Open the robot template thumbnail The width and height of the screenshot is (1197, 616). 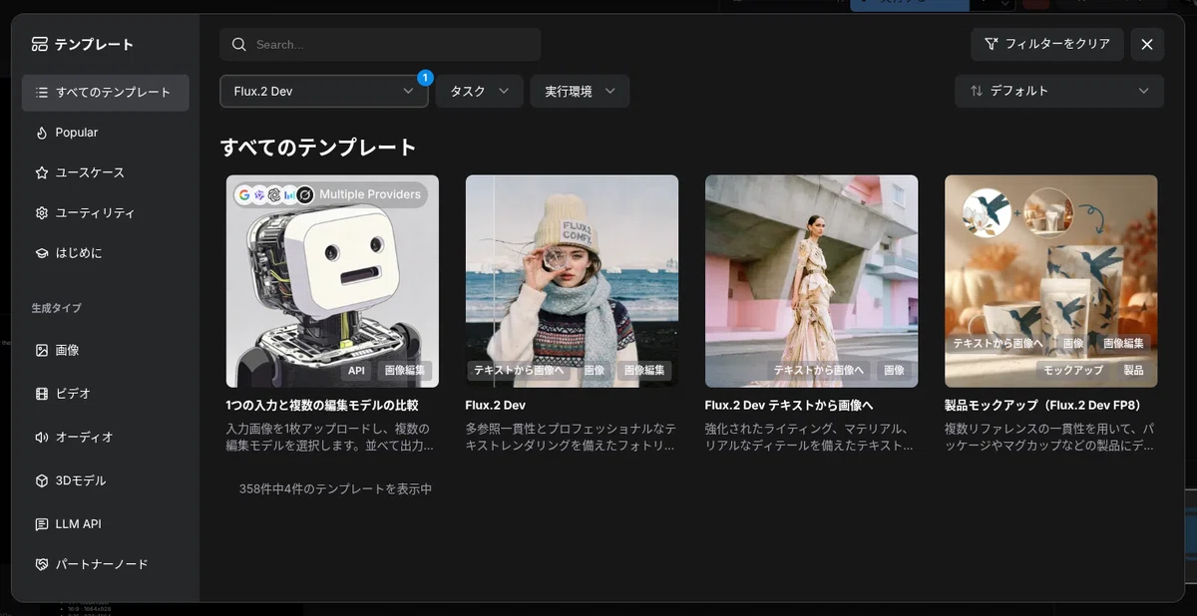[x=332, y=281]
